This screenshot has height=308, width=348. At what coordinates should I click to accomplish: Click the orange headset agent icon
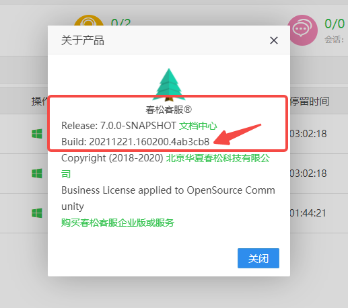[89, 20]
